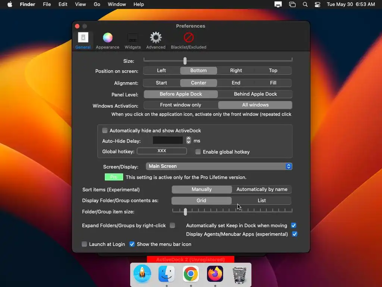Viewport: 382px width, 287px height.
Task: Uncheck Display Agents/Menubar Apps
Action: click(x=295, y=234)
